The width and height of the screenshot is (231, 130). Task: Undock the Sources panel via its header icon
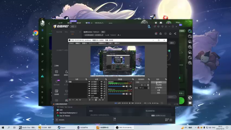tap(106, 79)
